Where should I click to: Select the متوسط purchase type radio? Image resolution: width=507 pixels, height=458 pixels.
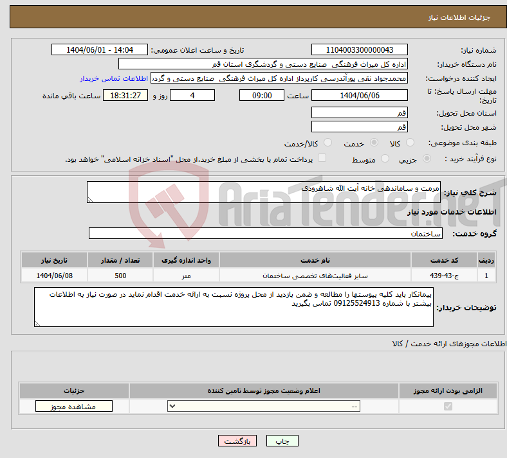coord(385,159)
